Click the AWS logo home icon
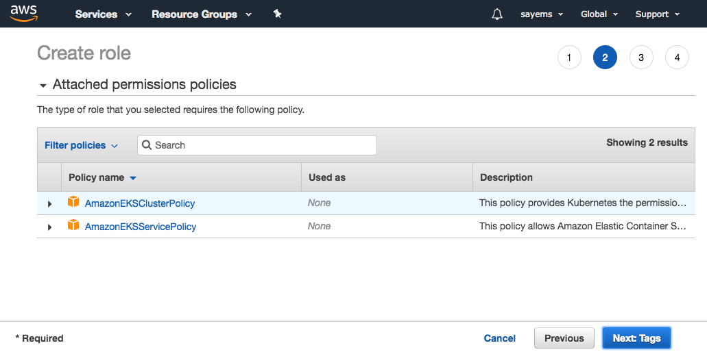The image size is (707, 354). point(24,14)
